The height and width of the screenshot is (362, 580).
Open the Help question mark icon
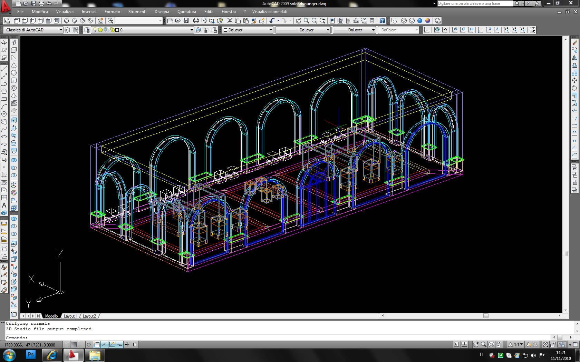click(x=382, y=21)
